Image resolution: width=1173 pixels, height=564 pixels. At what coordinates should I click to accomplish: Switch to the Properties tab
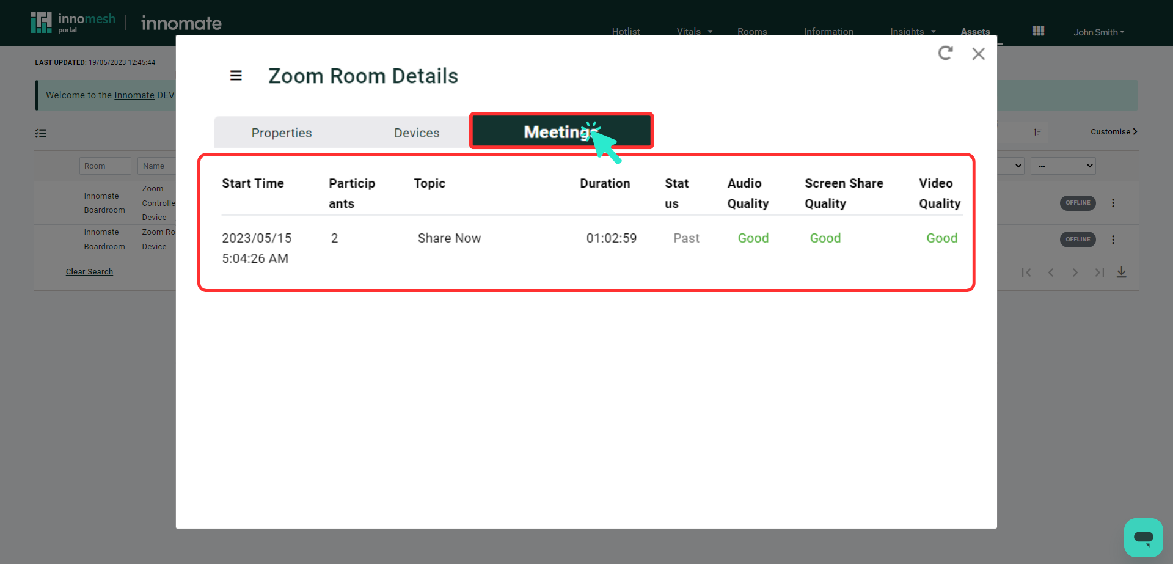tap(282, 133)
